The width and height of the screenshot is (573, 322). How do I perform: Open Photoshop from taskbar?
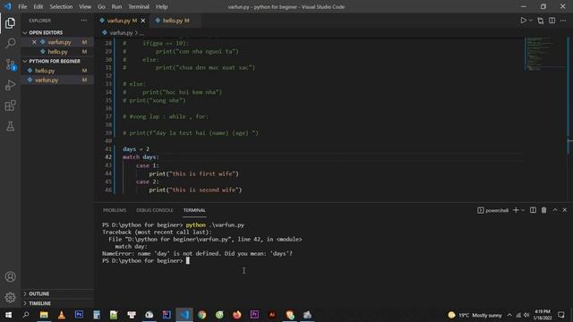[79, 315]
